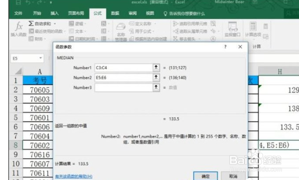This screenshot has height=180, width=299.
Task: Click cell containing 70616
Action: (x=38, y=155)
